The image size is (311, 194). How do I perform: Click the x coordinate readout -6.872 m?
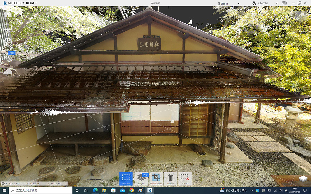click(x=13, y=183)
